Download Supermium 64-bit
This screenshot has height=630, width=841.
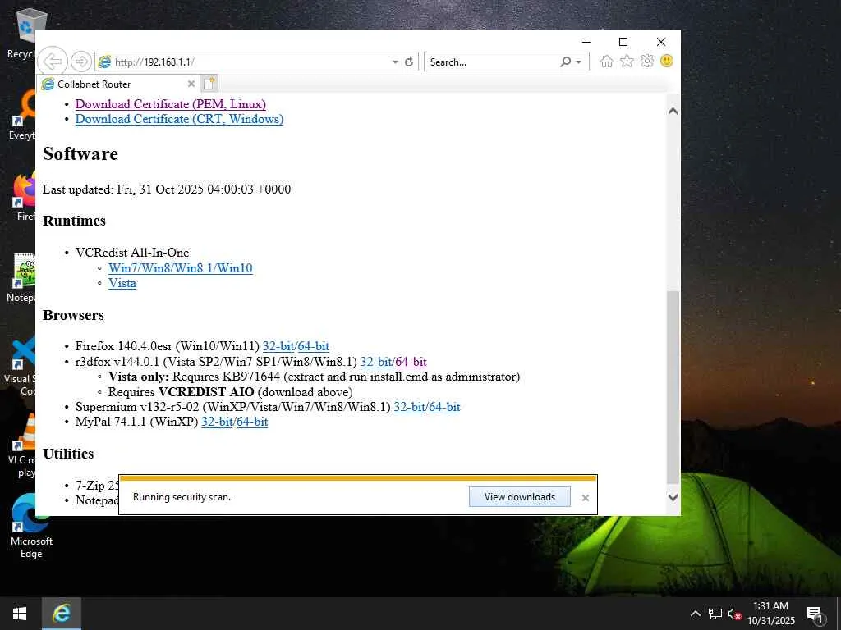point(444,407)
